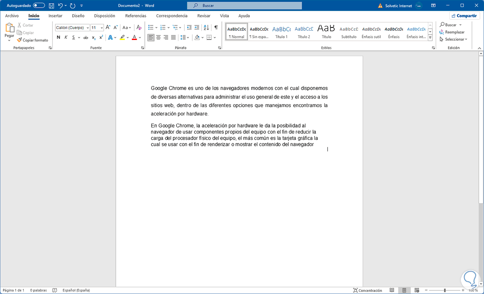Open Portapapeles dialog launcher arrow
The image size is (484, 294).
(50, 48)
